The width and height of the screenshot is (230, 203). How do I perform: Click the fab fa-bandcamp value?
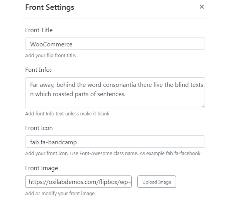(x=49, y=141)
